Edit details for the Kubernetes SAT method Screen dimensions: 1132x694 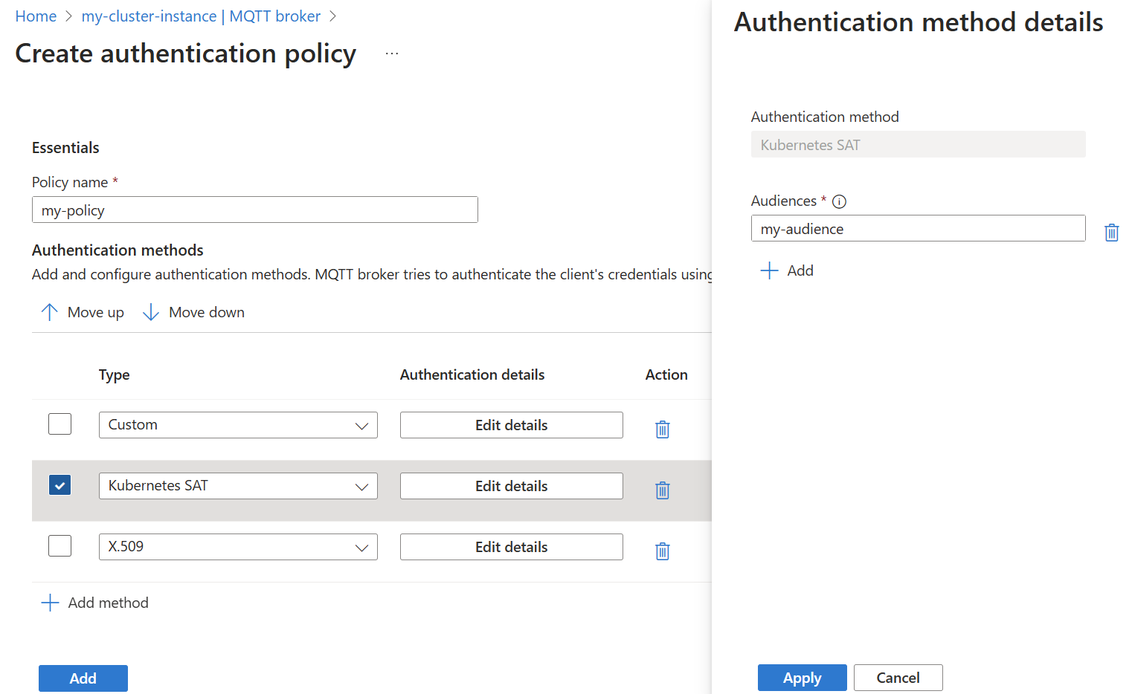click(511, 485)
